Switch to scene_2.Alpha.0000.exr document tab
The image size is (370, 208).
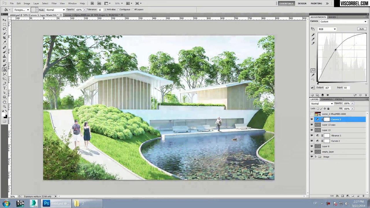click(x=92, y=15)
